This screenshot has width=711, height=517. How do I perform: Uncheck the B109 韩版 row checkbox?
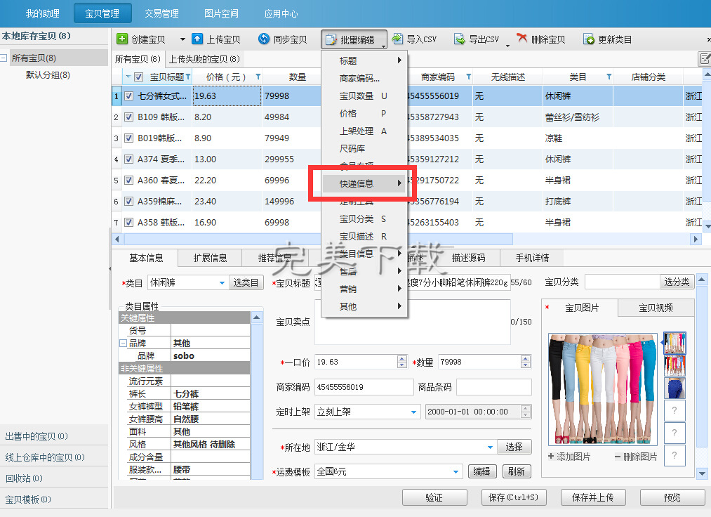pyautogui.click(x=129, y=117)
